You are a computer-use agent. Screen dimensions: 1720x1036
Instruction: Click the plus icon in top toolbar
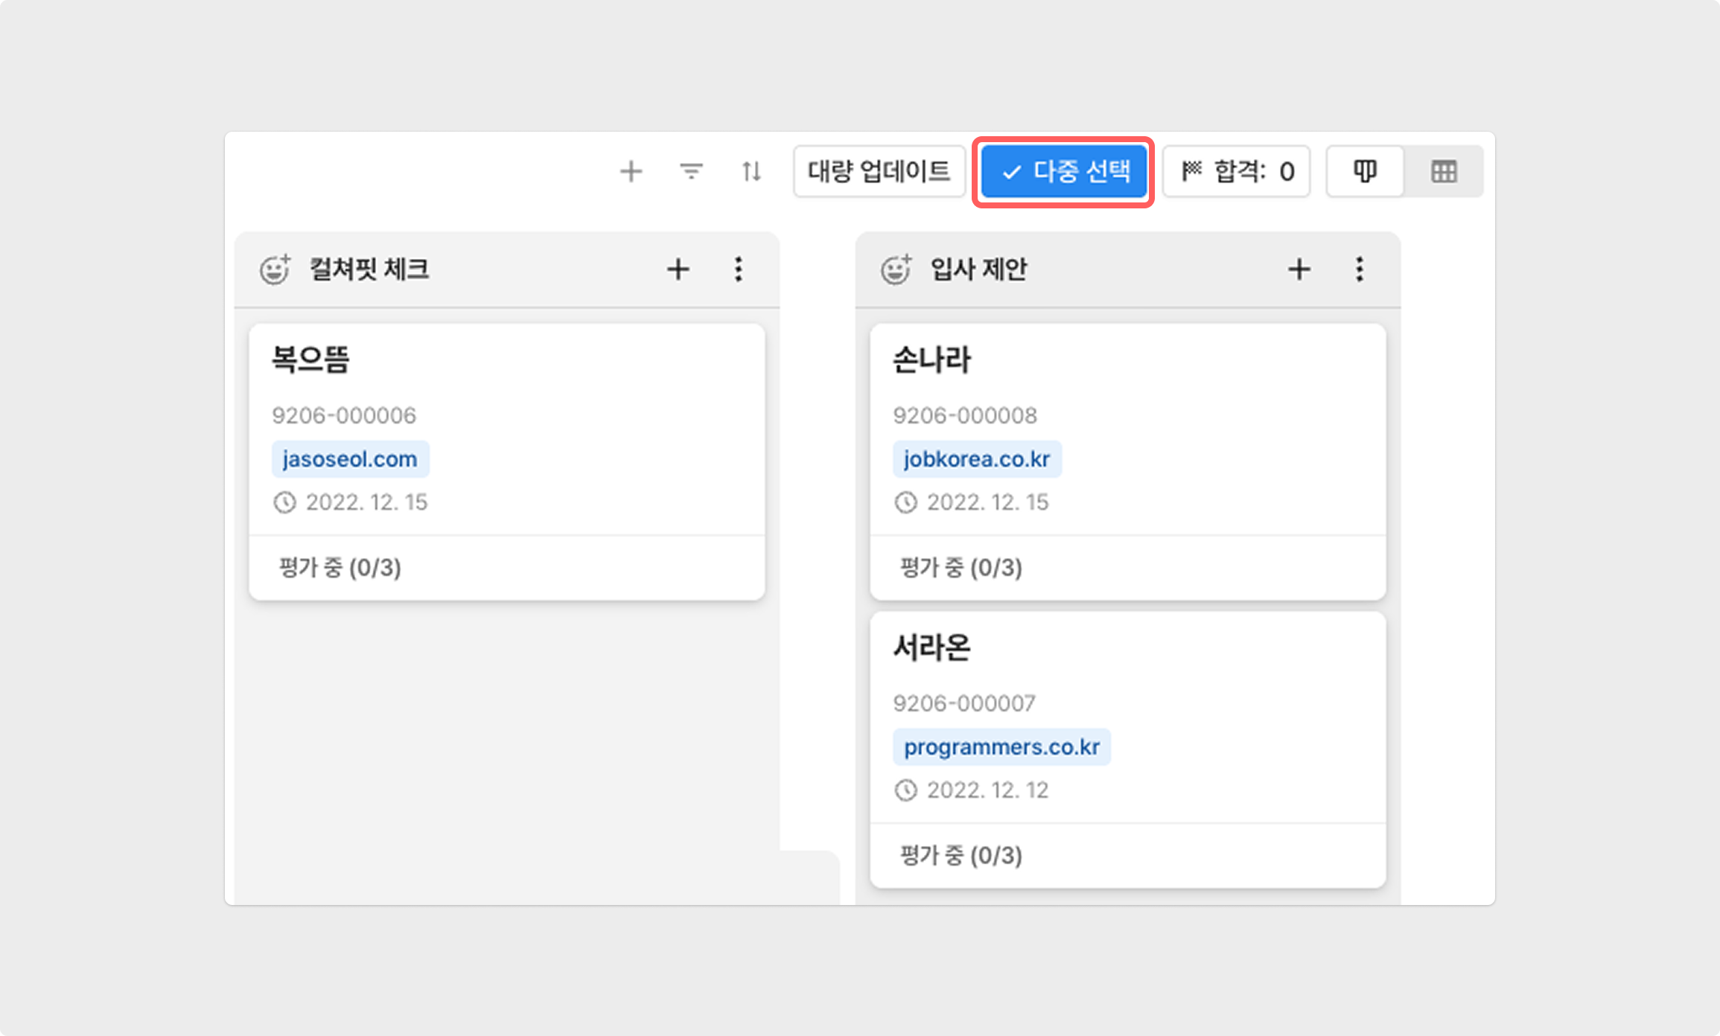(x=631, y=172)
